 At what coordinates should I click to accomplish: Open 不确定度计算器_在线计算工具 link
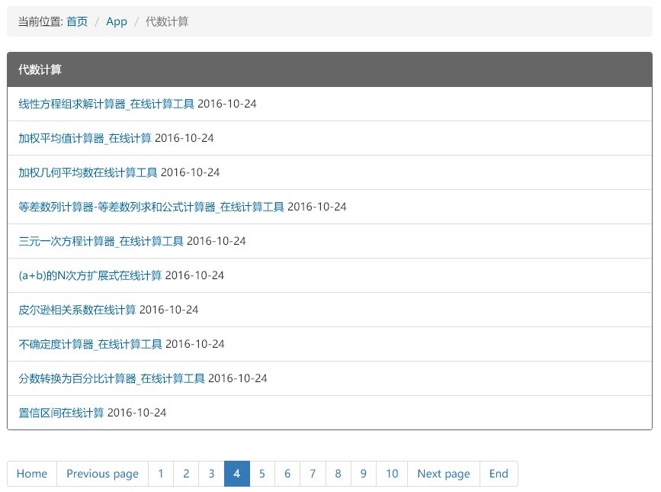click(90, 344)
